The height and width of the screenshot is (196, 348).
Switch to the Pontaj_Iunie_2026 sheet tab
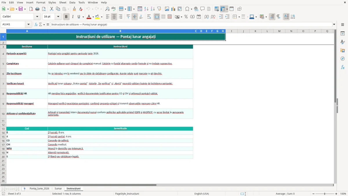(39, 188)
